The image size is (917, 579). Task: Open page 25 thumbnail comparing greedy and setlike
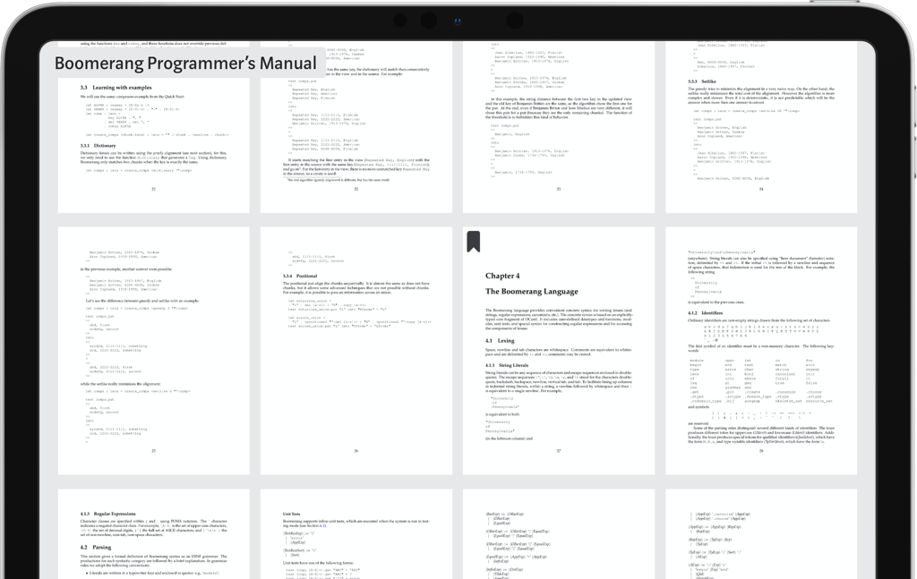click(154, 351)
